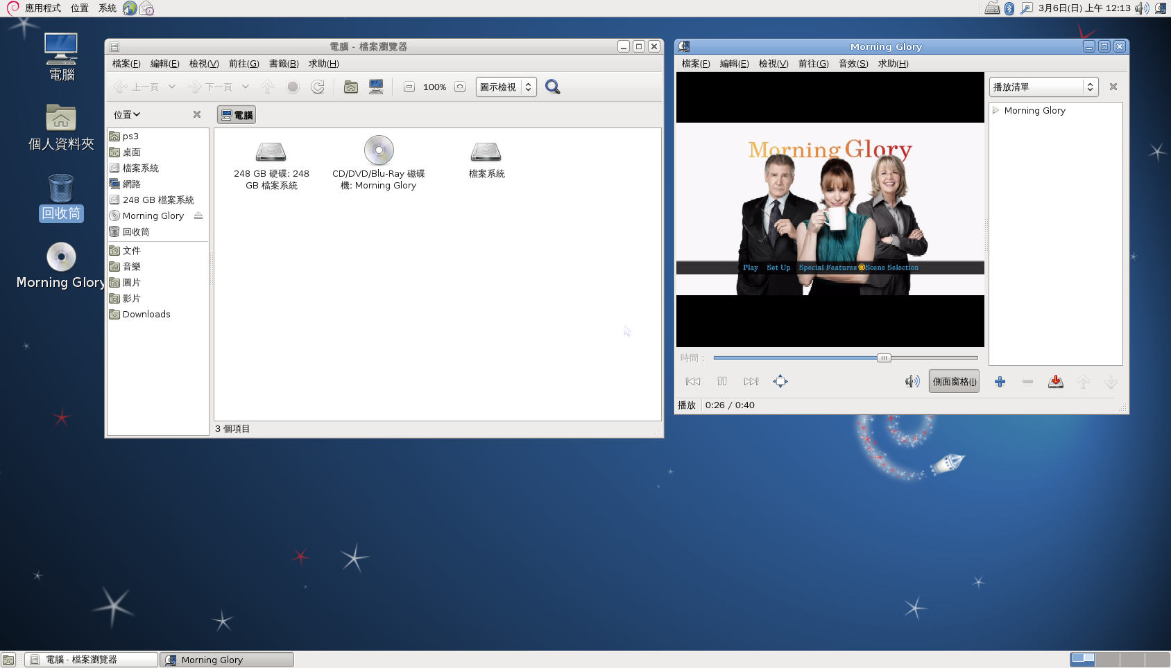
Task: Click the Computer icon in file browser toolbar
Action: pyautogui.click(x=376, y=87)
